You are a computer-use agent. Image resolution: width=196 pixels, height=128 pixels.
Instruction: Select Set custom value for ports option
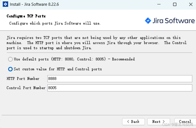click(10, 69)
